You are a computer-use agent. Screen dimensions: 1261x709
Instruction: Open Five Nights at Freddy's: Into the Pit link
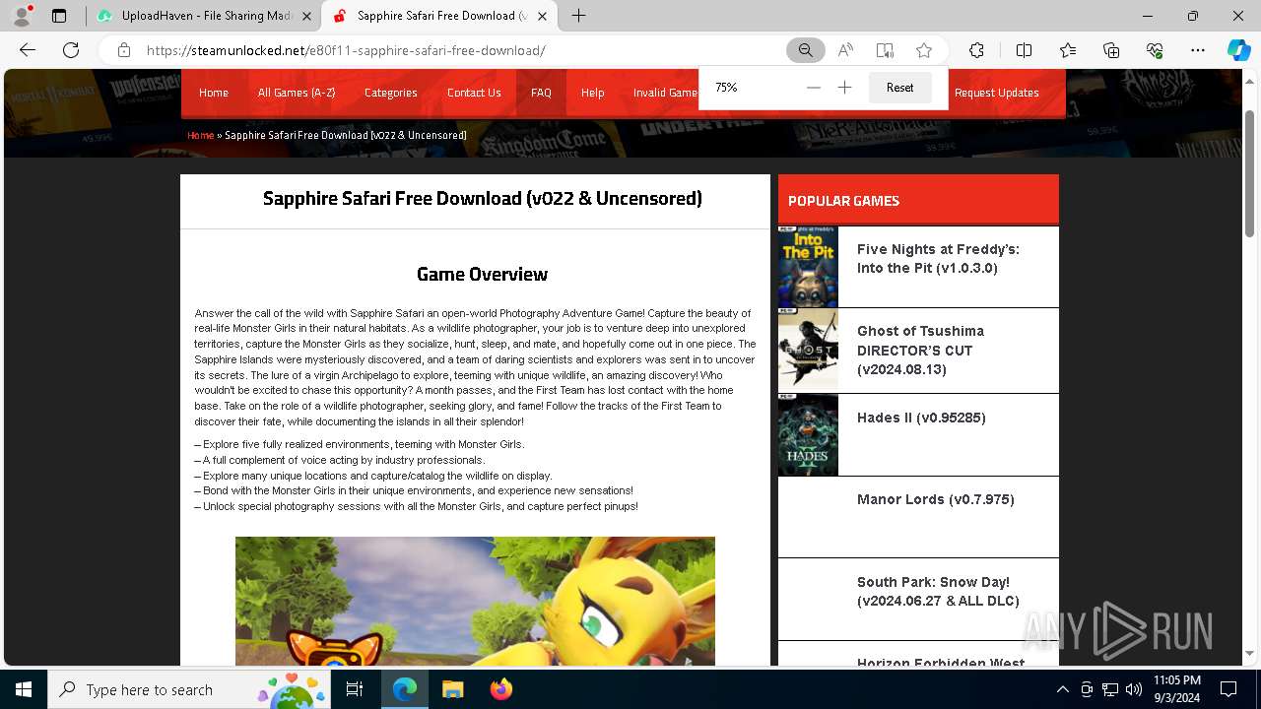coord(938,259)
